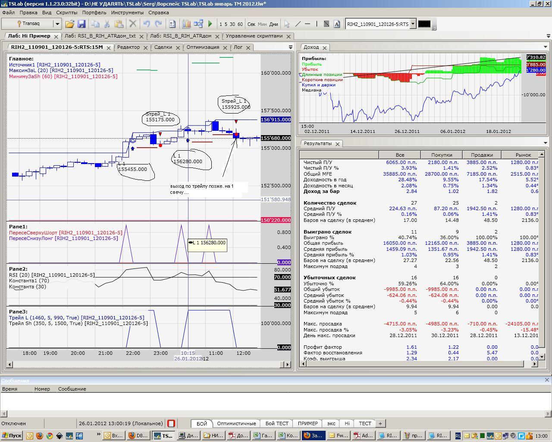The width and height of the screenshot is (552, 442).
Task: Toggle the 'Дни' timeframe interval
Action: 273,24
